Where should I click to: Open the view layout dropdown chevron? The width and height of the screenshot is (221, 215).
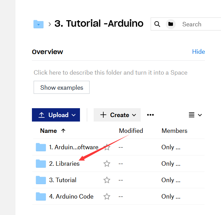[200, 115]
